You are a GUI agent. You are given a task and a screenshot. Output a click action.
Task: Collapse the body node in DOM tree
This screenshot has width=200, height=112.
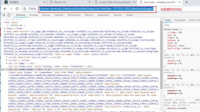5,31
